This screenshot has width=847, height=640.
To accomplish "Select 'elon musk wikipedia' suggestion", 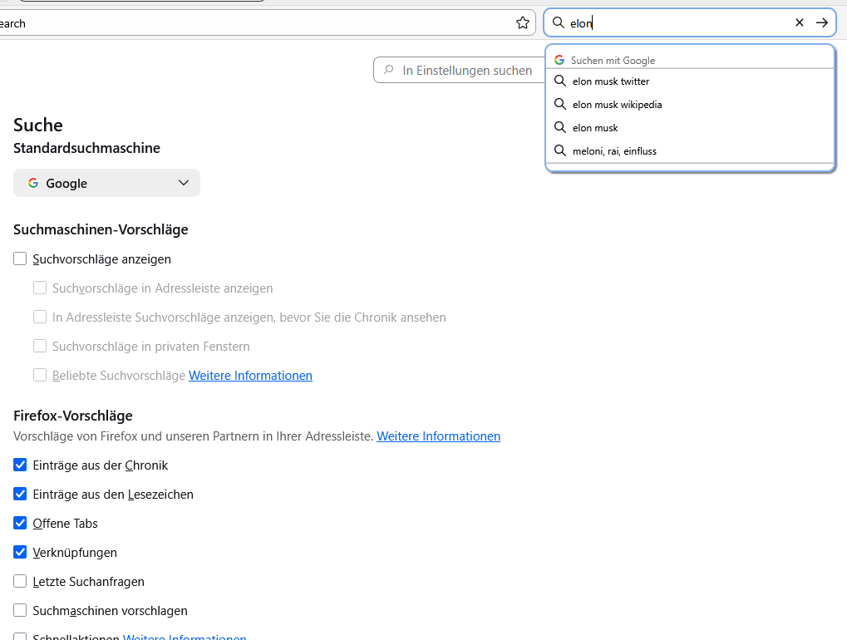I will (617, 105).
